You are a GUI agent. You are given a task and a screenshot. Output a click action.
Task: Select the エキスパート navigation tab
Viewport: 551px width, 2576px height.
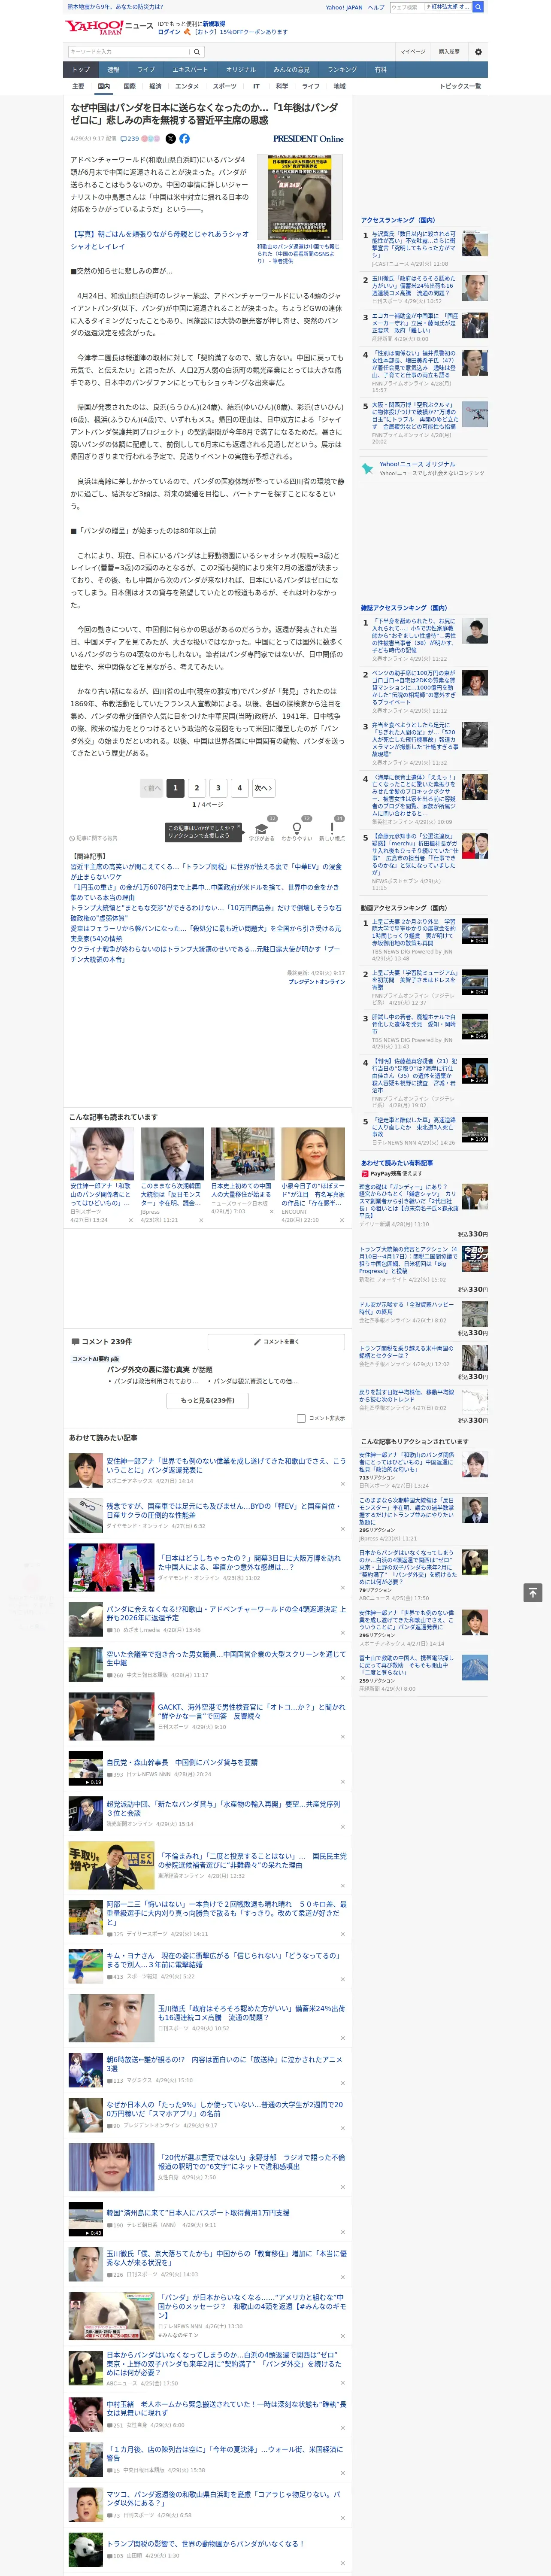click(x=190, y=69)
